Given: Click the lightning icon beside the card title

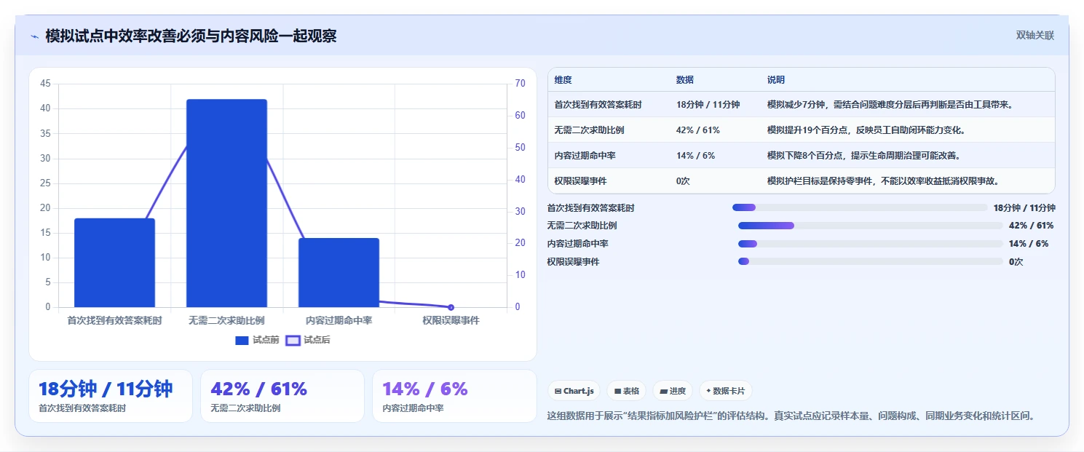Looking at the screenshot, I should [34, 36].
